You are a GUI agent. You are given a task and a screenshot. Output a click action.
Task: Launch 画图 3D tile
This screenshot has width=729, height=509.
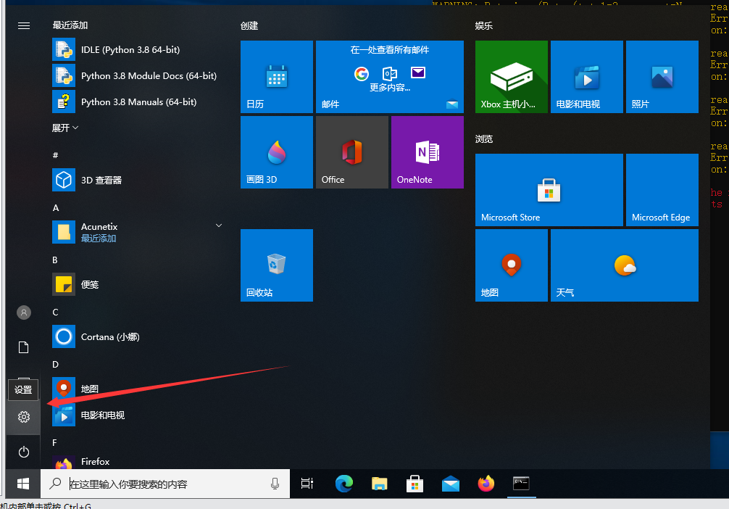[x=276, y=152]
